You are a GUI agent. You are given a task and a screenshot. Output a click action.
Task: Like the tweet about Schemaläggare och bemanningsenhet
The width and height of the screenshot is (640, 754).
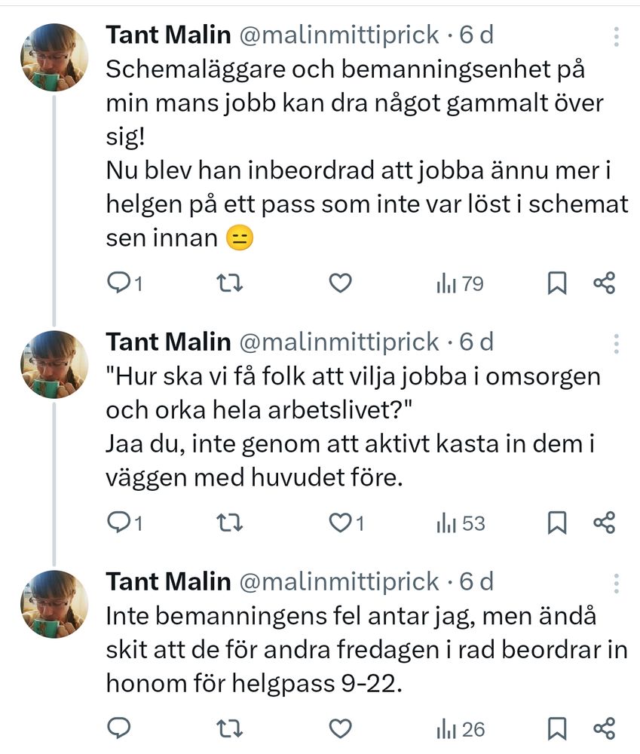pyautogui.click(x=341, y=284)
